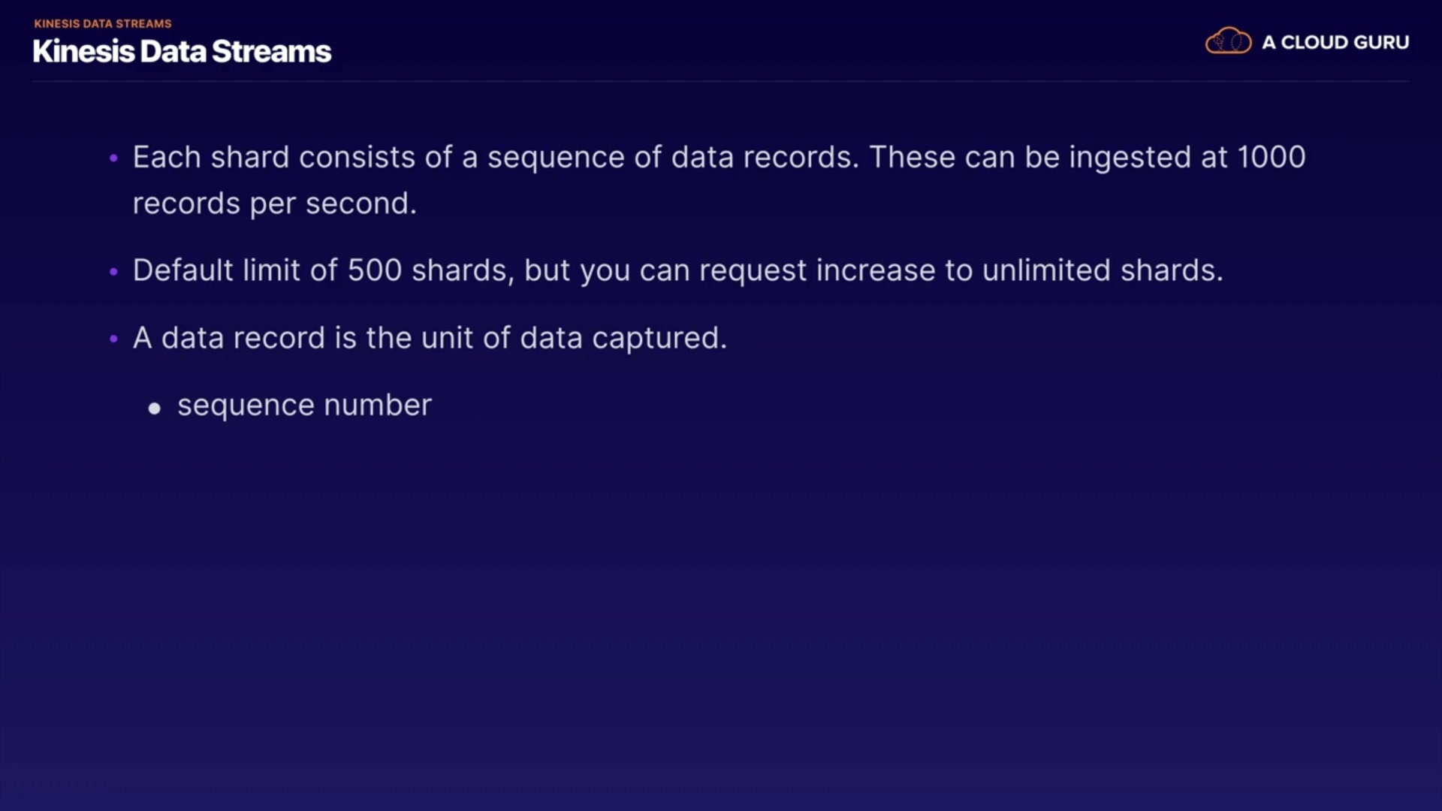Click the small orange "KINESIS DATA STREAMS" section label

coord(103,24)
